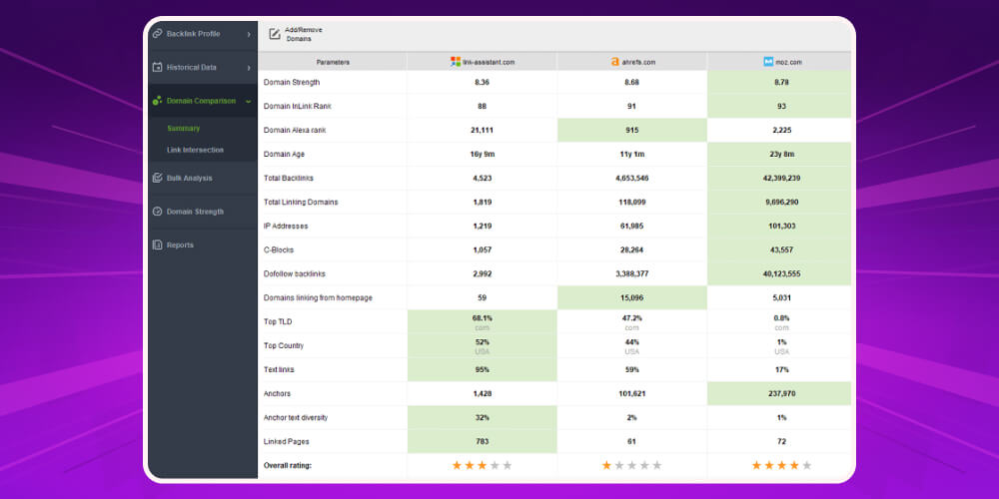The image size is (999, 499).
Task: Click the Overall rating label
Action: [288, 465]
